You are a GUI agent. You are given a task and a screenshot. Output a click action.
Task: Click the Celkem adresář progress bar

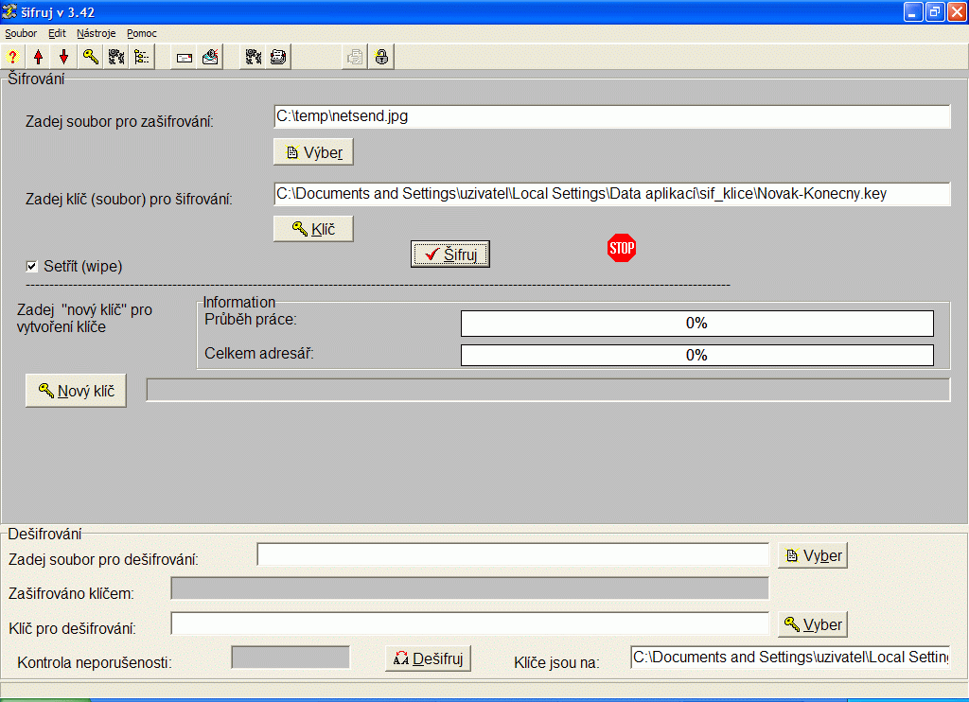(697, 356)
